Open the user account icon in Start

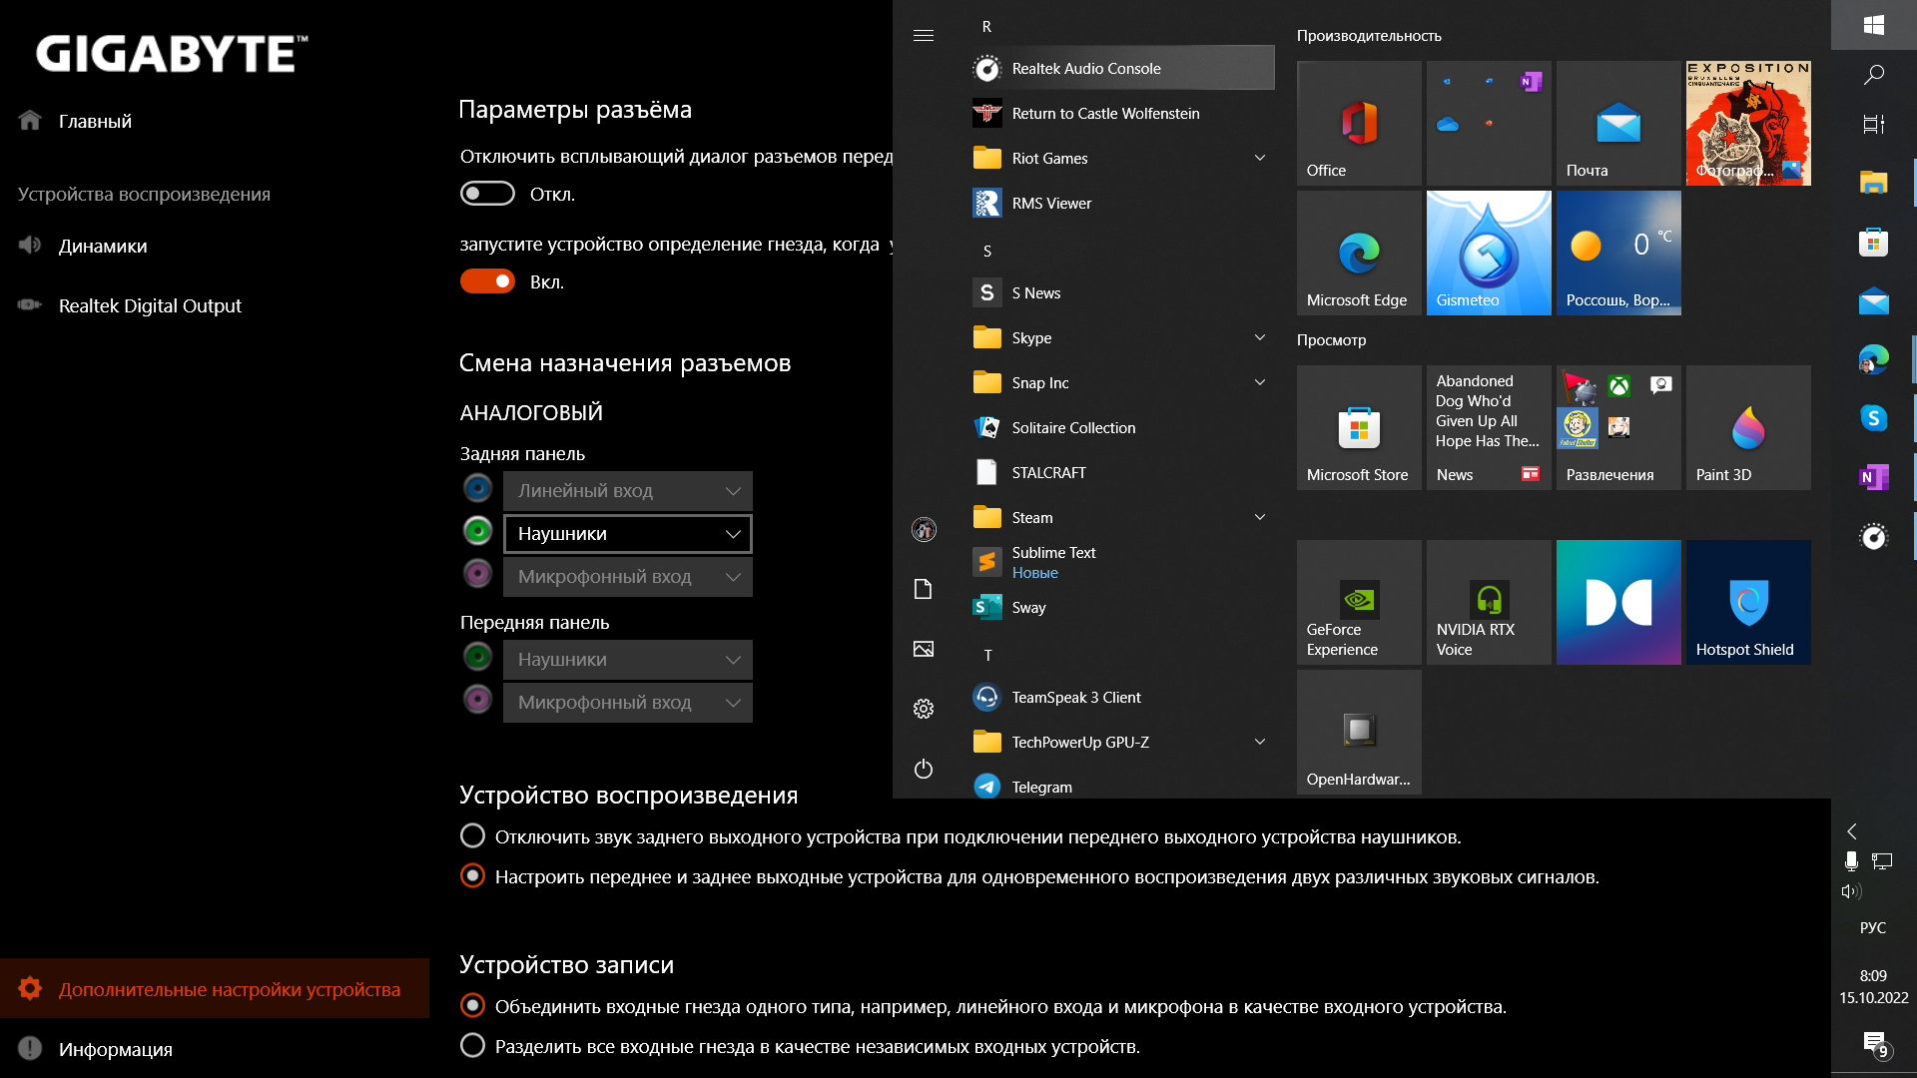[x=924, y=529]
